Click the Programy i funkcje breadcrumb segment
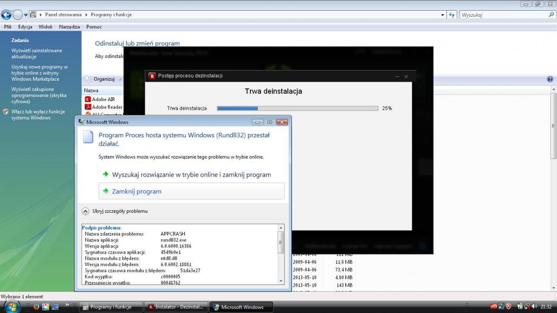Image resolution: width=557 pixels, height=313 pixels. click(x=111, y=15)
